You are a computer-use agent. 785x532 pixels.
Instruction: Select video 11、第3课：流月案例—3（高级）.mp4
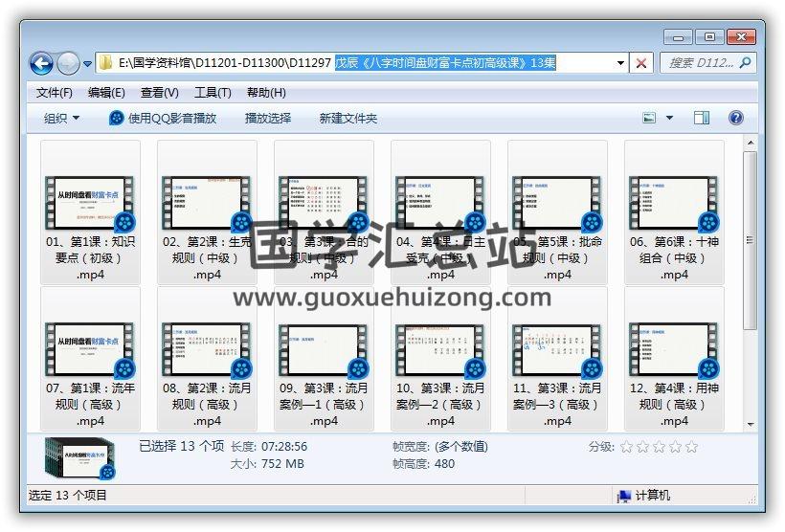point(557,359)
